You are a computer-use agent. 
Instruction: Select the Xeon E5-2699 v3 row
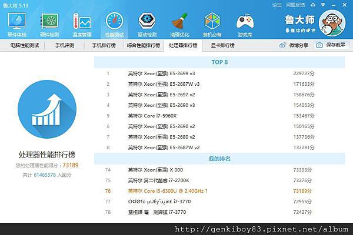pos(219,73)
